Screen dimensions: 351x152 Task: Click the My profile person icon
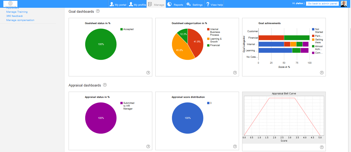[x=131, y=4]
